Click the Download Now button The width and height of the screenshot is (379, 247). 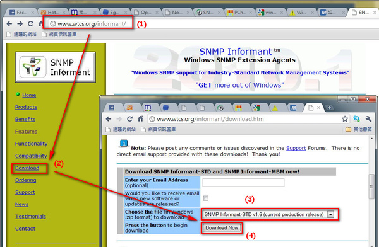point(222,227)
